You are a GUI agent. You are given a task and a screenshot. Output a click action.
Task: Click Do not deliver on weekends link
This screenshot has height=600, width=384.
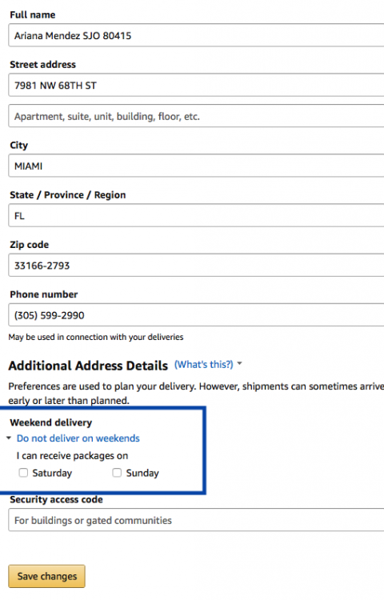point(78,438)
